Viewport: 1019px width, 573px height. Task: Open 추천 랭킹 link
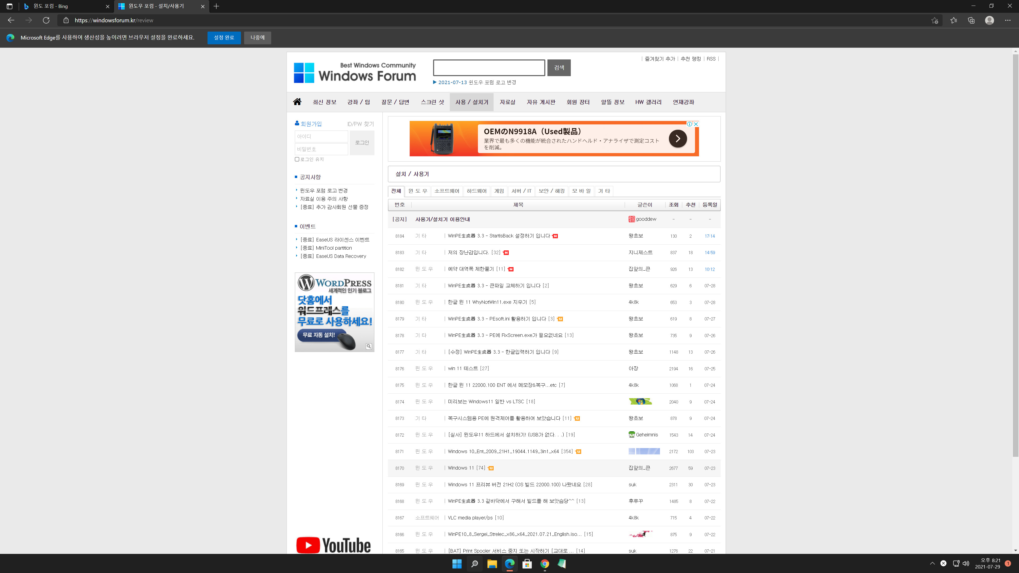tap(690, 59)
